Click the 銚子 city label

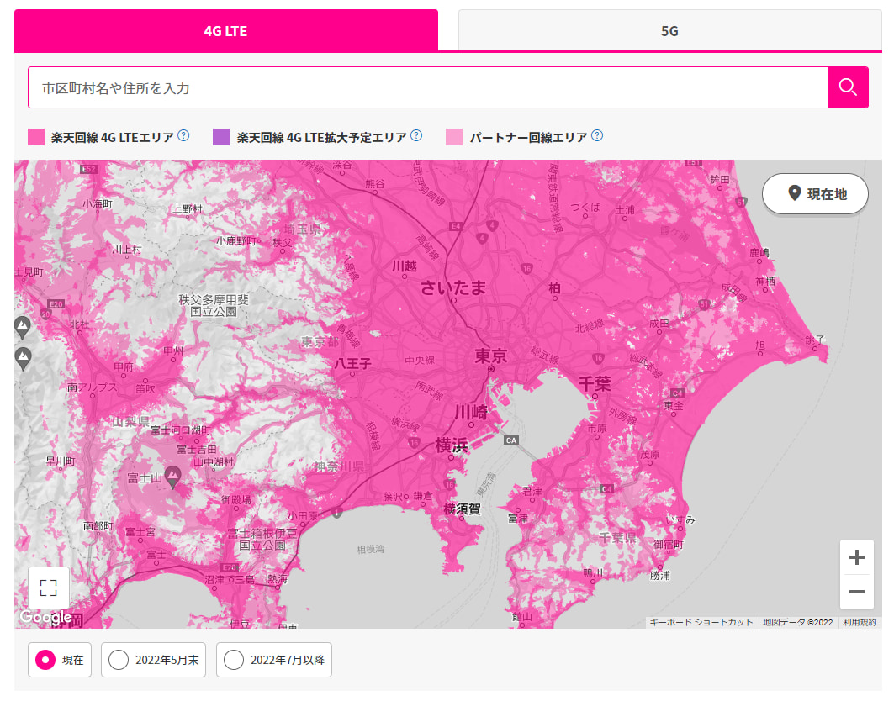click(815, 340)
